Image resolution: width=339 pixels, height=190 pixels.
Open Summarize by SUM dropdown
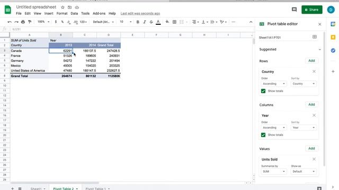[x=273, y=172]
